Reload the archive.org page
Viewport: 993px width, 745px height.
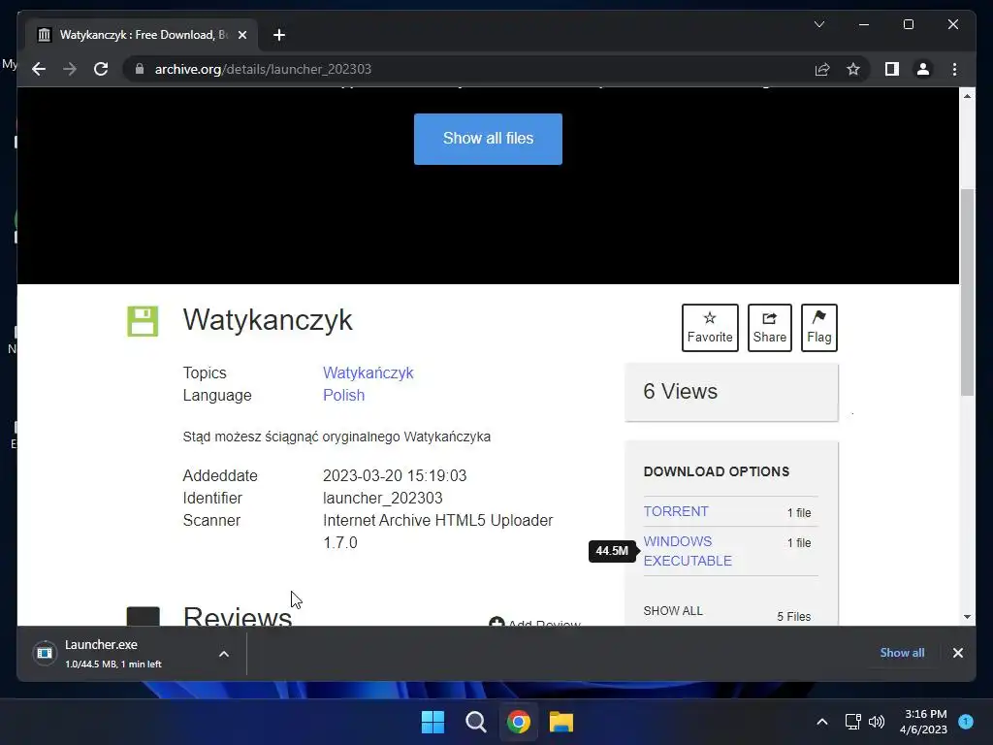101,69
